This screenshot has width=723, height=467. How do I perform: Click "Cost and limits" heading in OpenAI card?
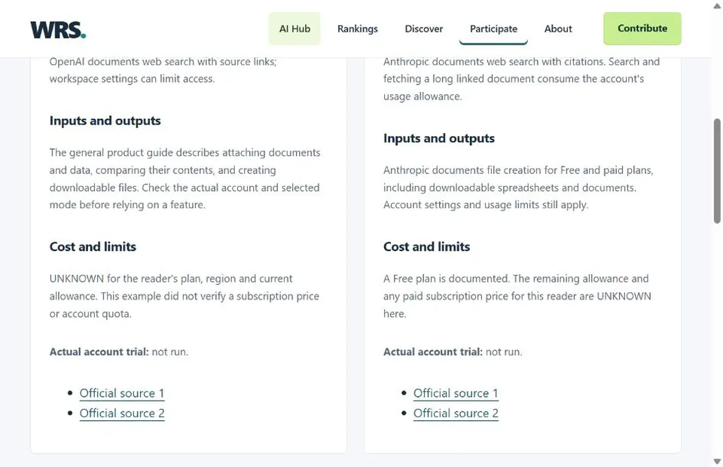(93, 246)
